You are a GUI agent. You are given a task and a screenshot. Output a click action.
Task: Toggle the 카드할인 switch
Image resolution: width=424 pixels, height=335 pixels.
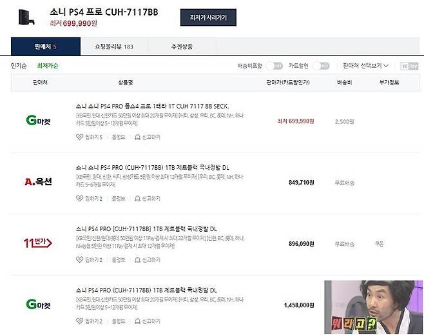coord(321,66)
